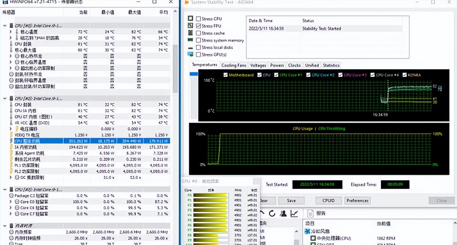Click the Stress GPU(s) monitor icon
The image size is (457, 245).
click(x=190, y=54)
